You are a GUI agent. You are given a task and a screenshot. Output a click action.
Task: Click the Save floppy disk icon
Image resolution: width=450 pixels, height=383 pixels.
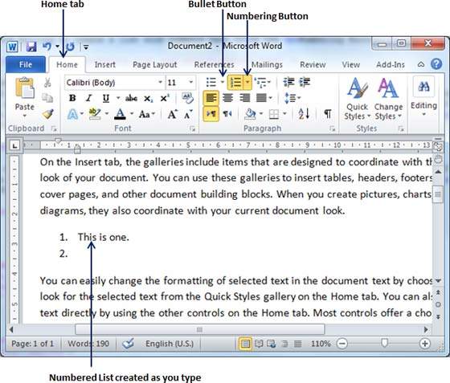pyautogui.click(x=31, y=47)
